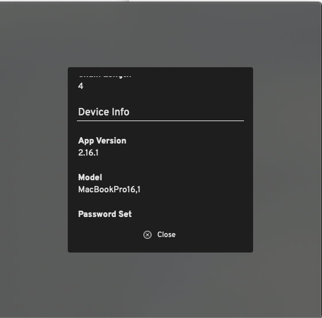Click the circled X icon beside Close
322x318 pixels.
pos(148,235)
